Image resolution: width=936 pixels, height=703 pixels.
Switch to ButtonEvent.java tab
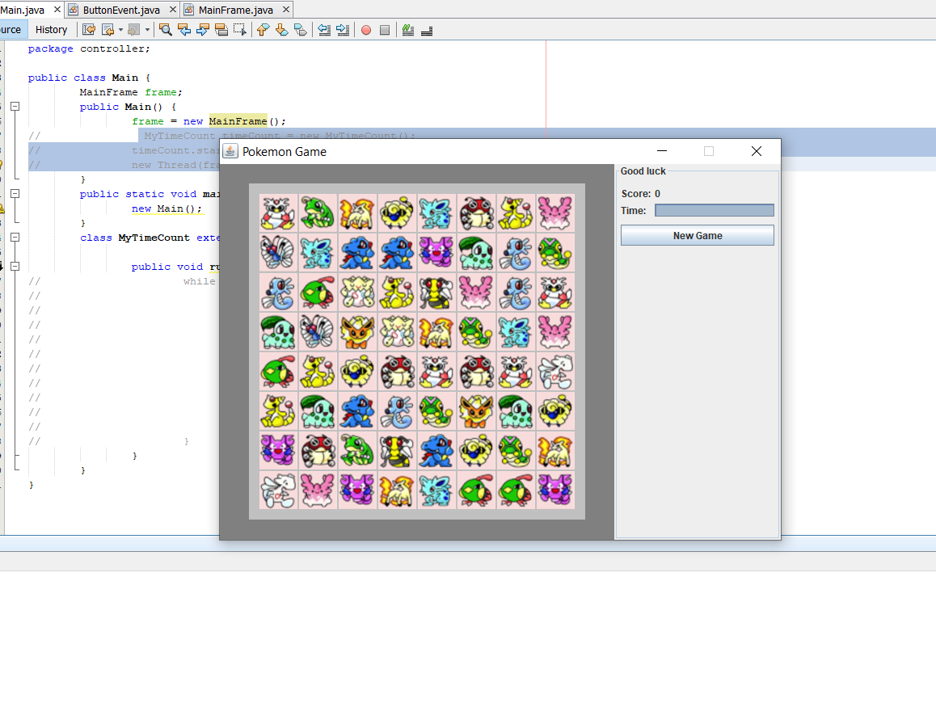click(121, 10)
